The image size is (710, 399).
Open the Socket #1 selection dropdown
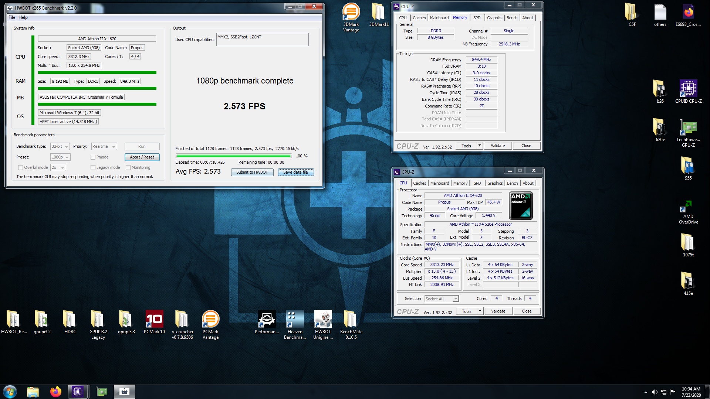click(442, 299)
